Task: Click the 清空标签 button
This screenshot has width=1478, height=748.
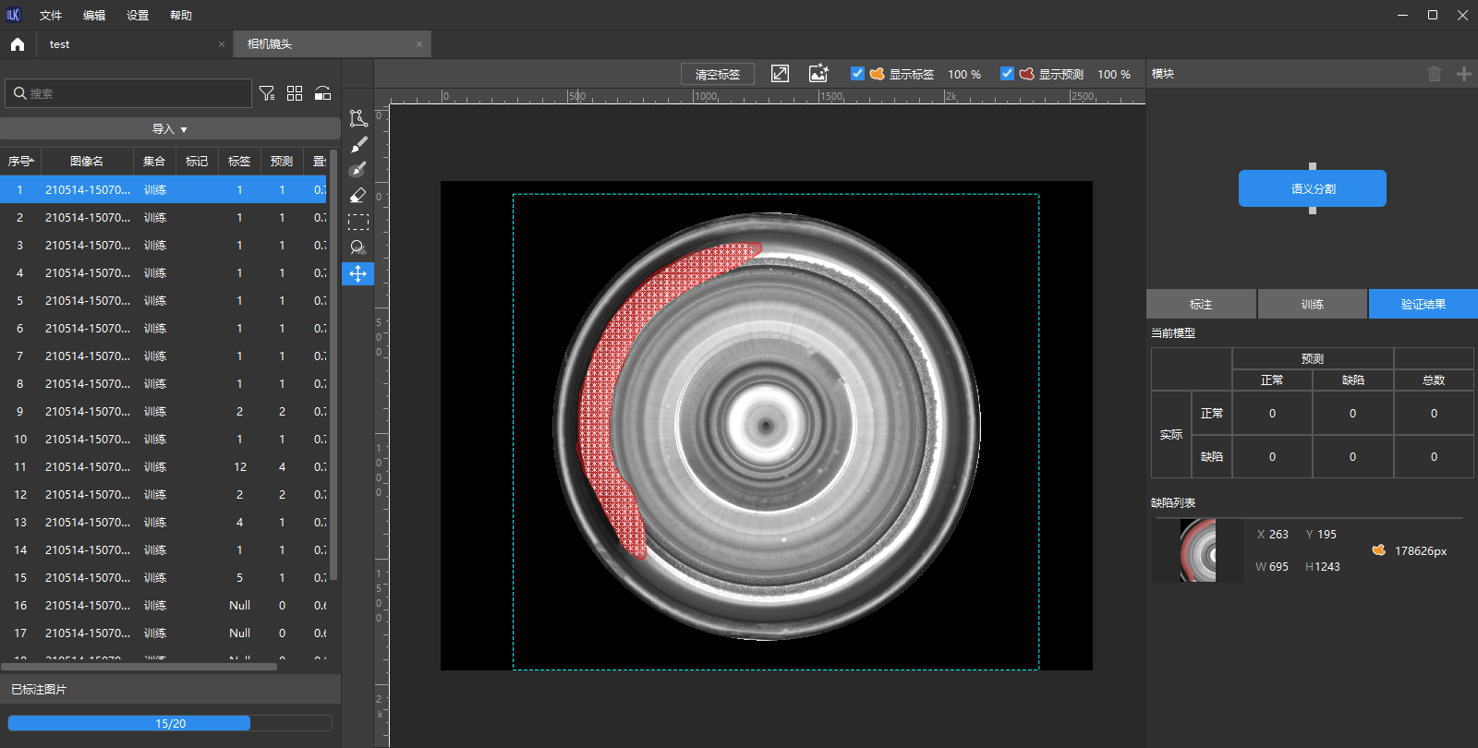Action: (718, 74)
